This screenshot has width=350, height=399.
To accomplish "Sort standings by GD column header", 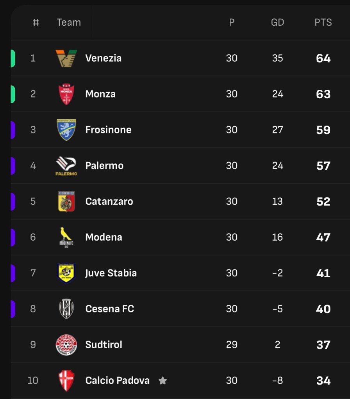I will (277, 23).
